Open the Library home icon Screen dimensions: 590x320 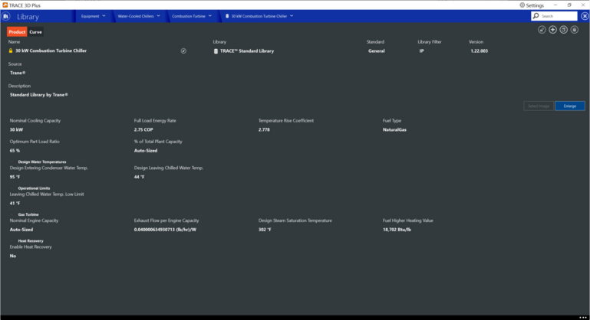tap(6, 16)
